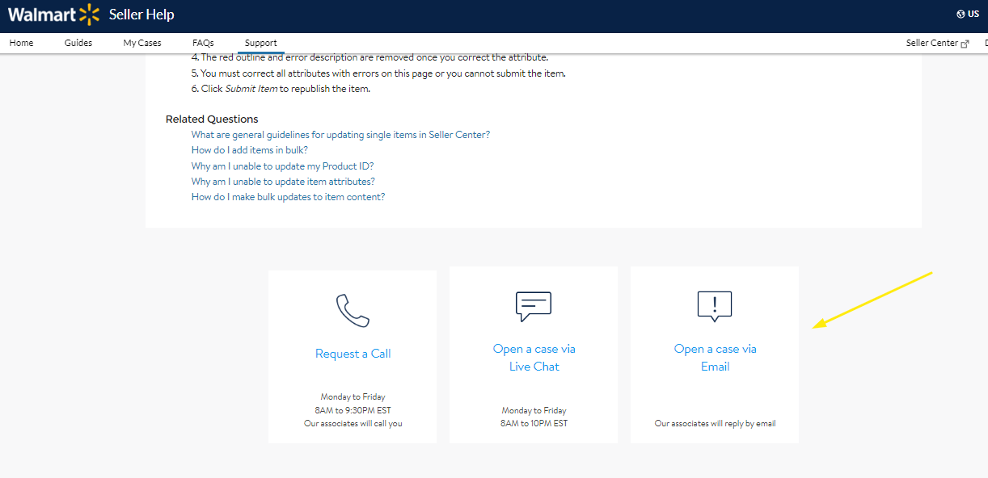Viewport: 988px width, 478px height.
Task: Click the chat bubble icon for Live Chat
Action: click(x=534, y=307)
